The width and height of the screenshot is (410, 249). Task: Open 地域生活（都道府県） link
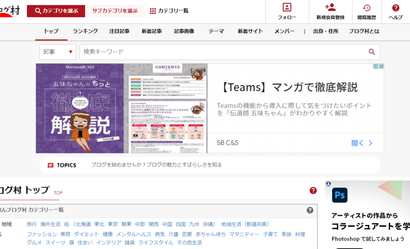coord(245,224)
